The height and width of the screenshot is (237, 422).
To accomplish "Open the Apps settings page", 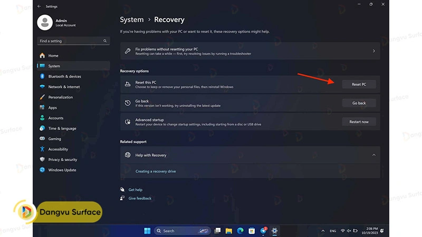I will pos(52,107).
